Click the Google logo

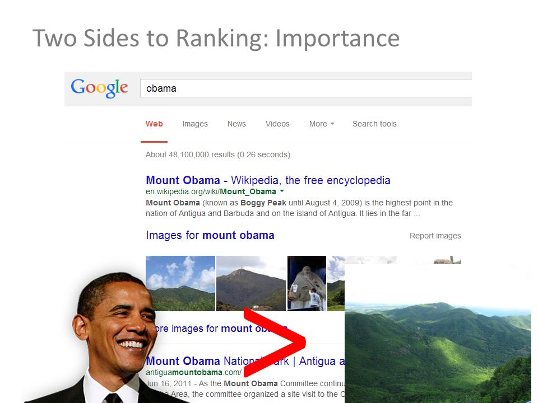pos(100,88)
